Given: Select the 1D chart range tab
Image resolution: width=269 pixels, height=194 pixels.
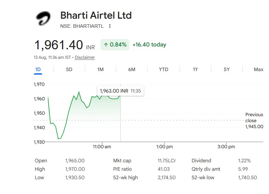Looking at the screenshot, I should click(x=38, y=69).
